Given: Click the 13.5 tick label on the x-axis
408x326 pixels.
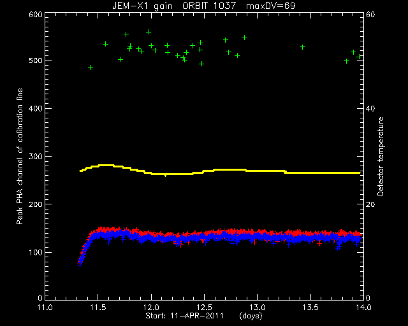Looking at the screenshot, I should (310, 308).
